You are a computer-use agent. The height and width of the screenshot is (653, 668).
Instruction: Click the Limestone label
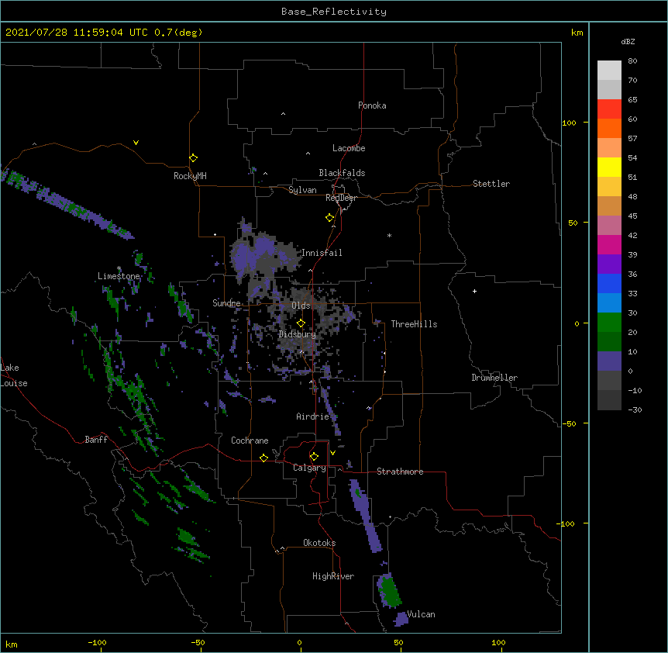[119, 276]
